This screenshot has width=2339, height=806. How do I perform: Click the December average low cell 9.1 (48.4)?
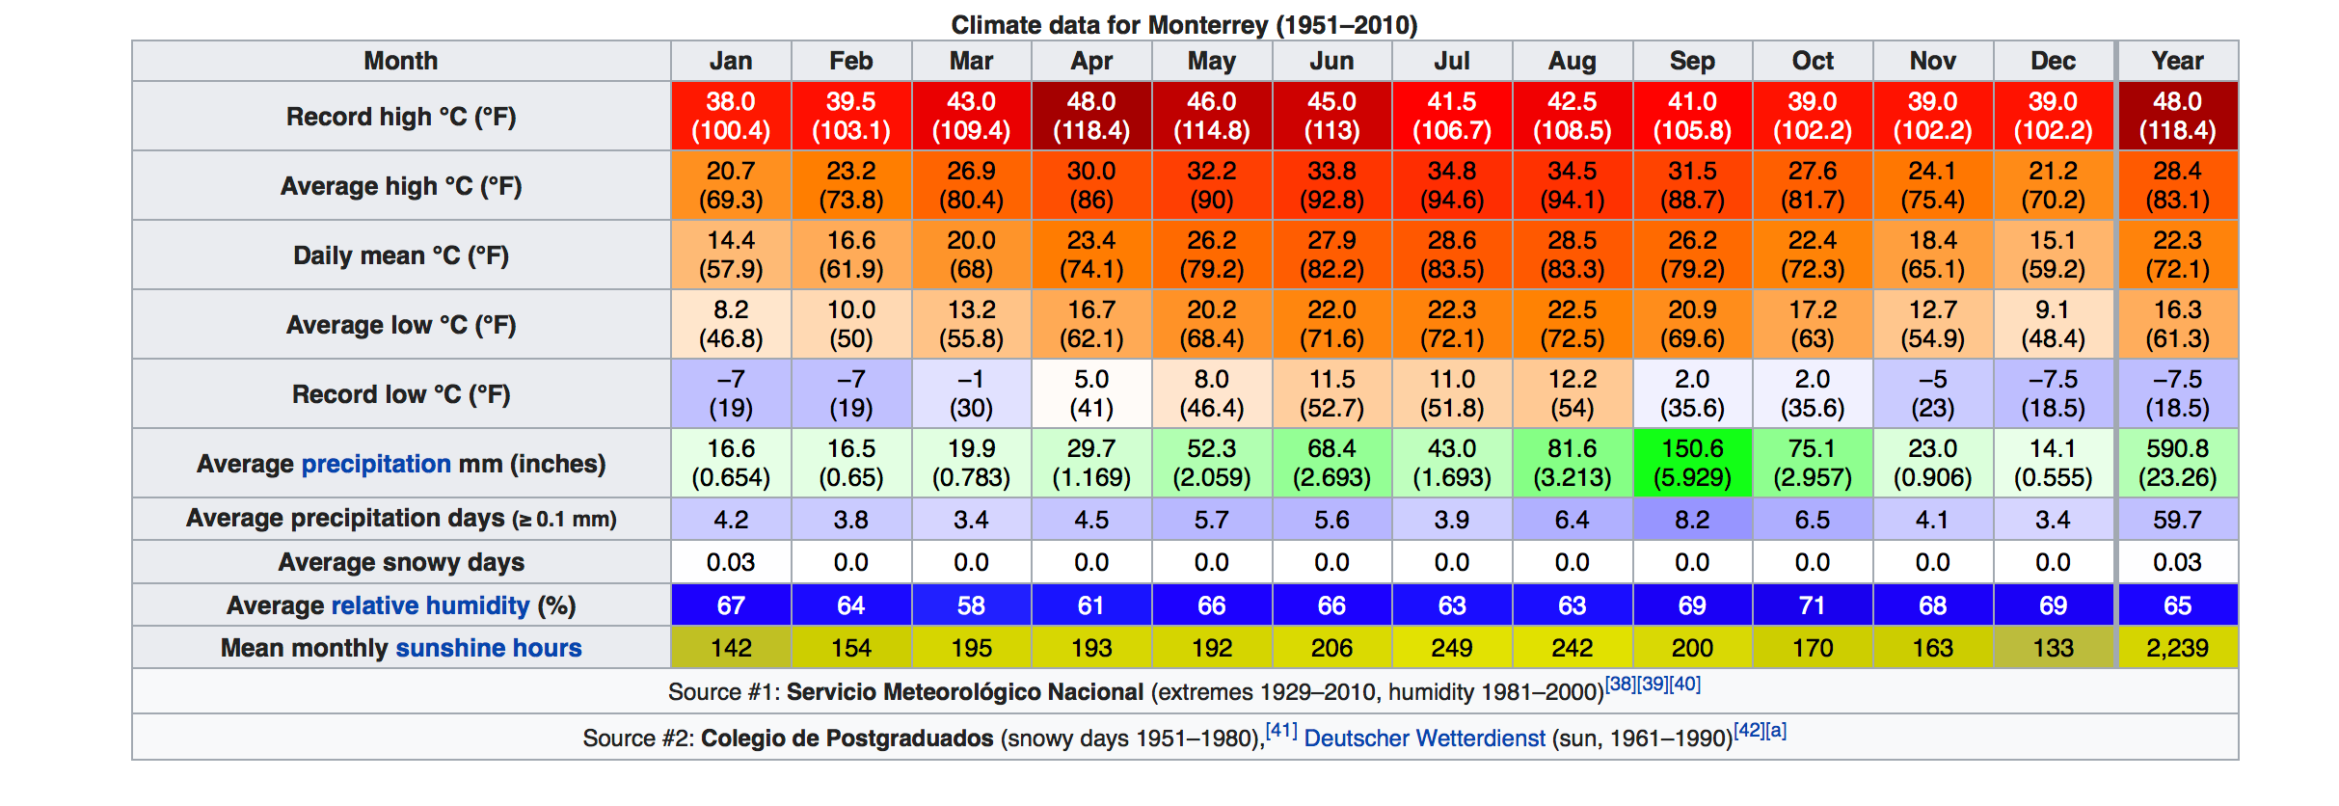(2054, 325)
